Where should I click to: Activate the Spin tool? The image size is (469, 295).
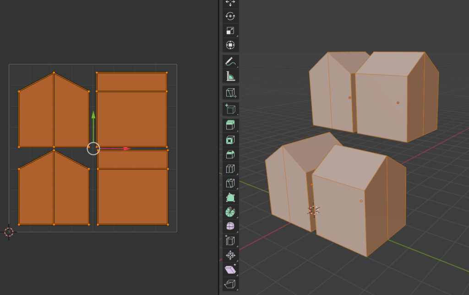tap(230, 212)
